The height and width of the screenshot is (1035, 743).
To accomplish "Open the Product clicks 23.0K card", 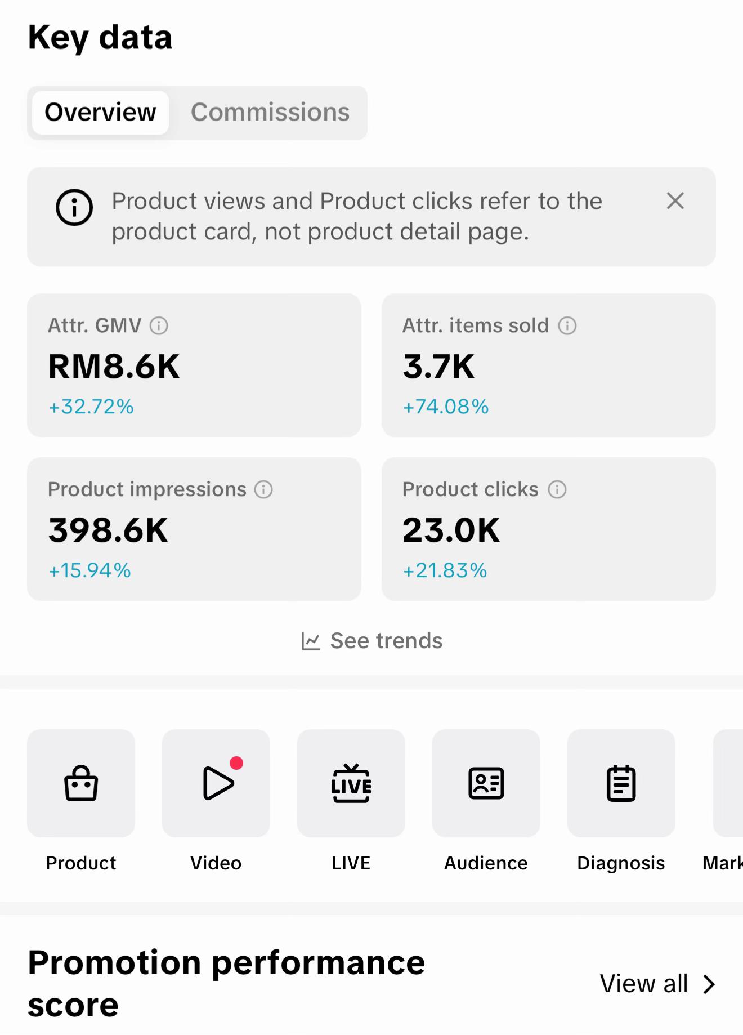I will point(549,529).
